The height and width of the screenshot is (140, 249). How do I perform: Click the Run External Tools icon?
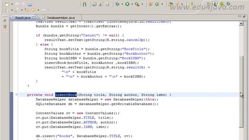point(137,4)
